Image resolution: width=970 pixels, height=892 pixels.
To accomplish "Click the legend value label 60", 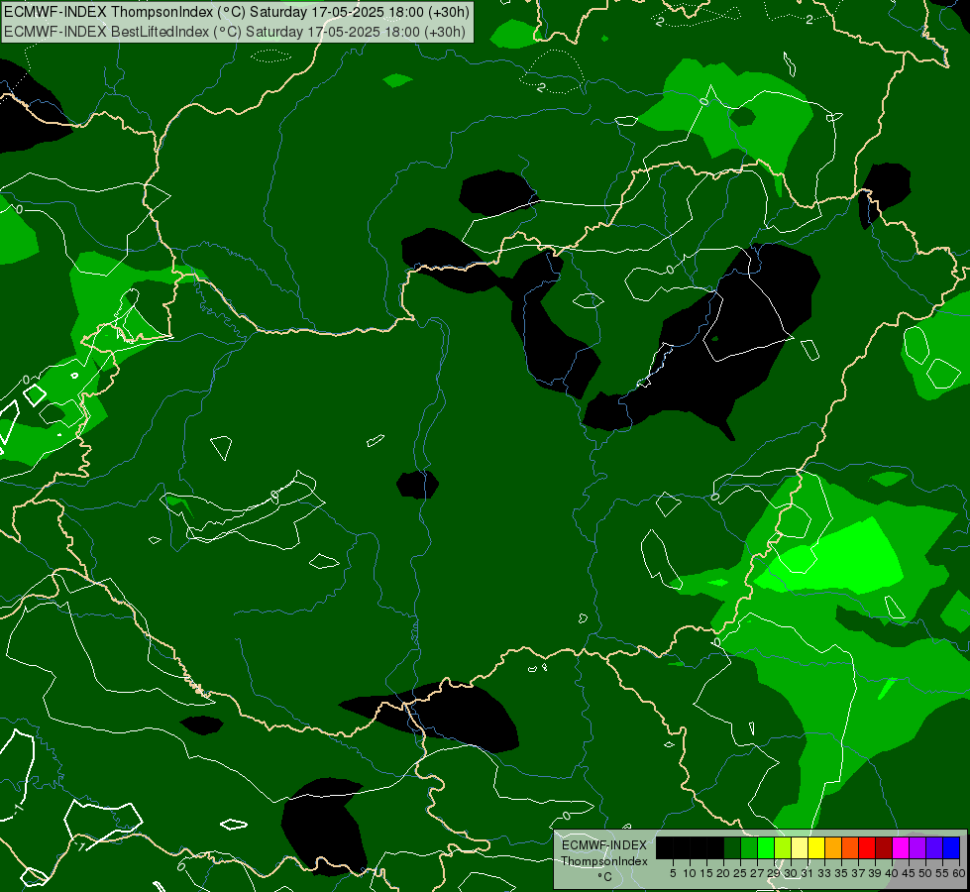I will pyautogui.click(x=959, y=873).
